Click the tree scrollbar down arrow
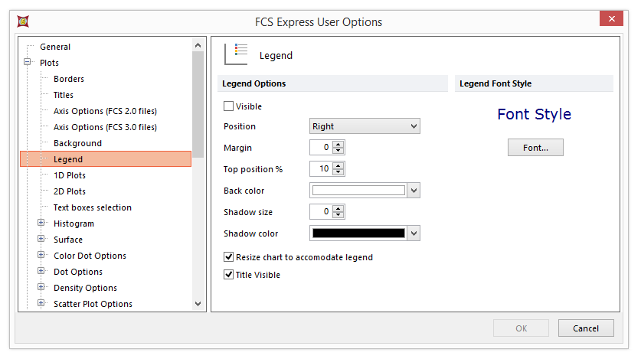Viewport: 641px width, 359px height. (198, 304)
